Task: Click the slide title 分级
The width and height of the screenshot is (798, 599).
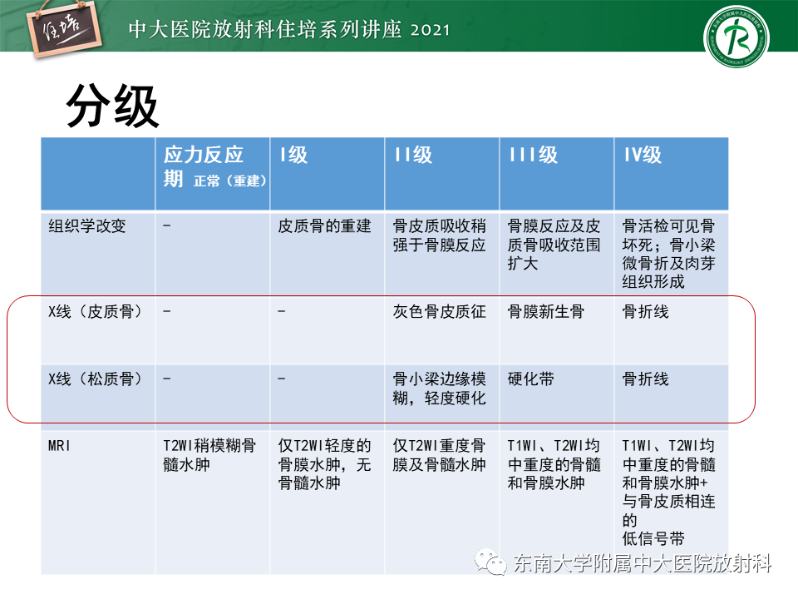Action: click(112, 106)
